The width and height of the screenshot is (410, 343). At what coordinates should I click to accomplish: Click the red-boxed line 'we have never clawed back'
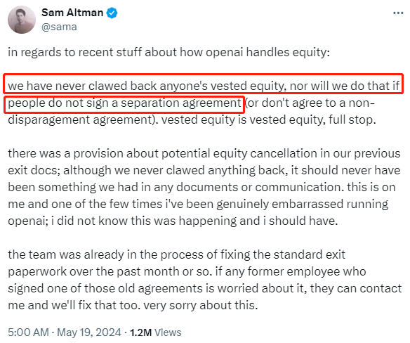pos(204,86)
